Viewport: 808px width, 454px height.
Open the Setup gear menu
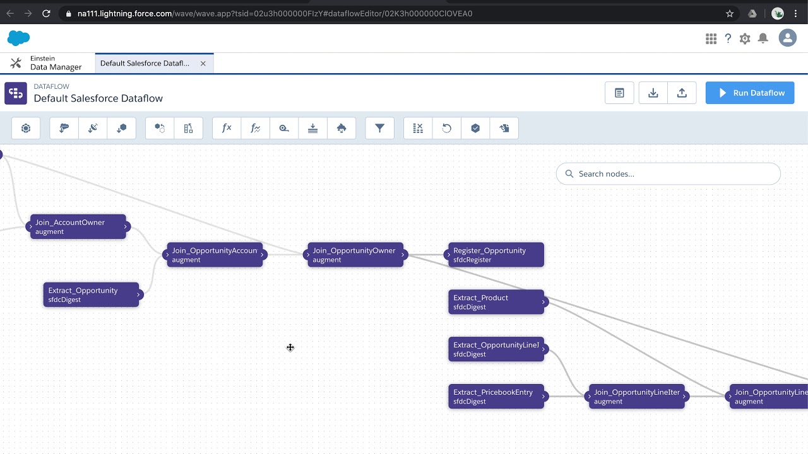(745, 38)
